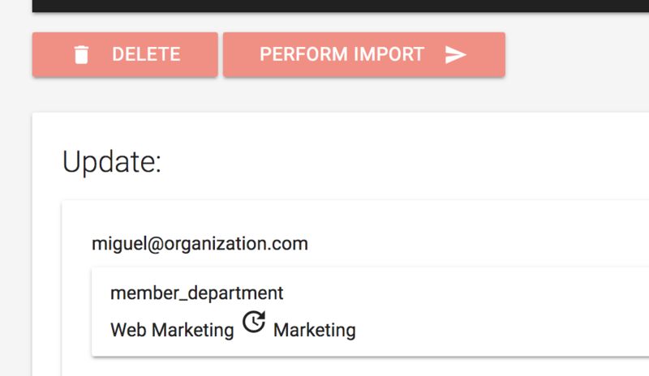Click gray strip above the DELETE button

(122, 23)
